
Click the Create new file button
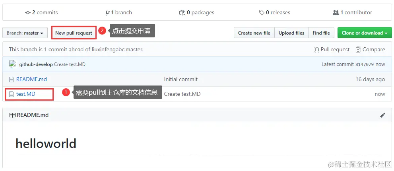[x=254, y=33]
